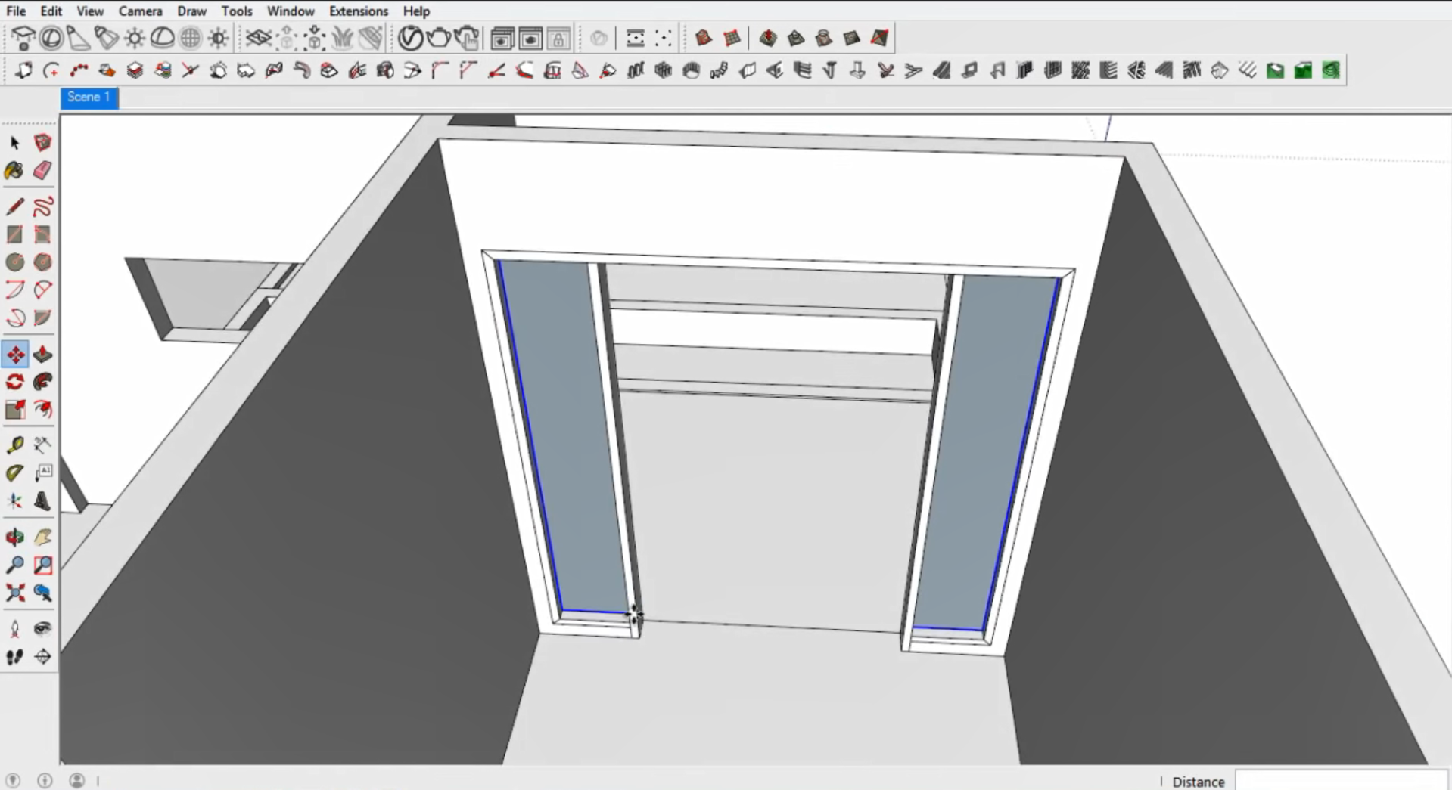Choose the Walk footprints tool
This screenshot has width=1452, height=790.
pos(14,657)
